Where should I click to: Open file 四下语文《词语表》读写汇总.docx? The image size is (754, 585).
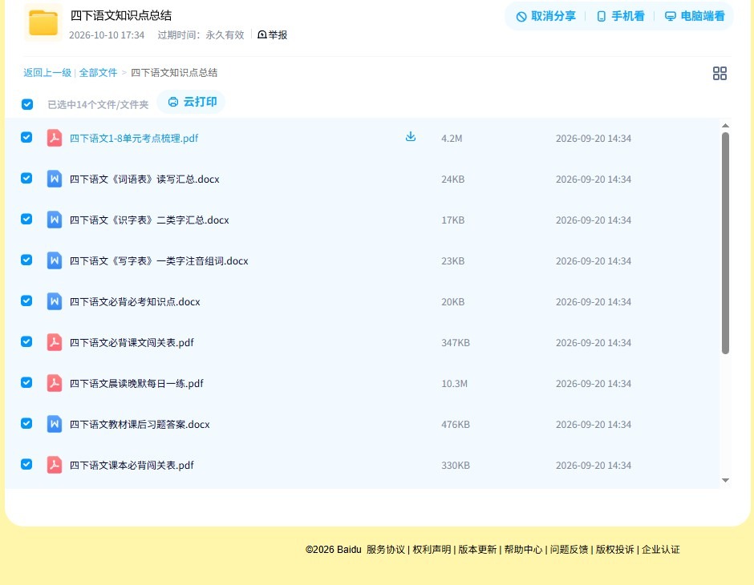click(x=144, y=180)
